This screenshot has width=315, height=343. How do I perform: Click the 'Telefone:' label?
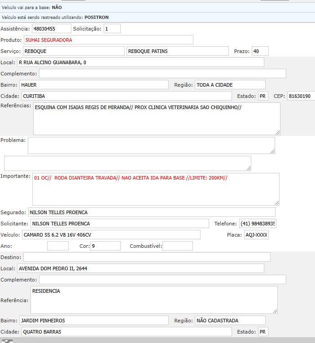(x=226, y=224)
